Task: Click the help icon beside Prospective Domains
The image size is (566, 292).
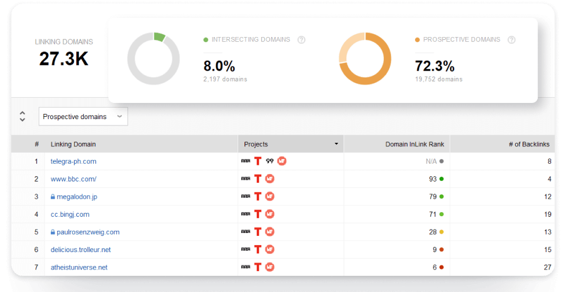Action: point(511,40)
